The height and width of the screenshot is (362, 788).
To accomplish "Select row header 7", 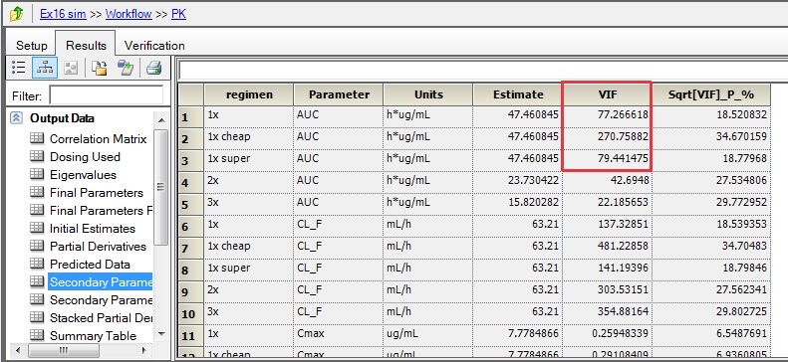I will (191, 249).
